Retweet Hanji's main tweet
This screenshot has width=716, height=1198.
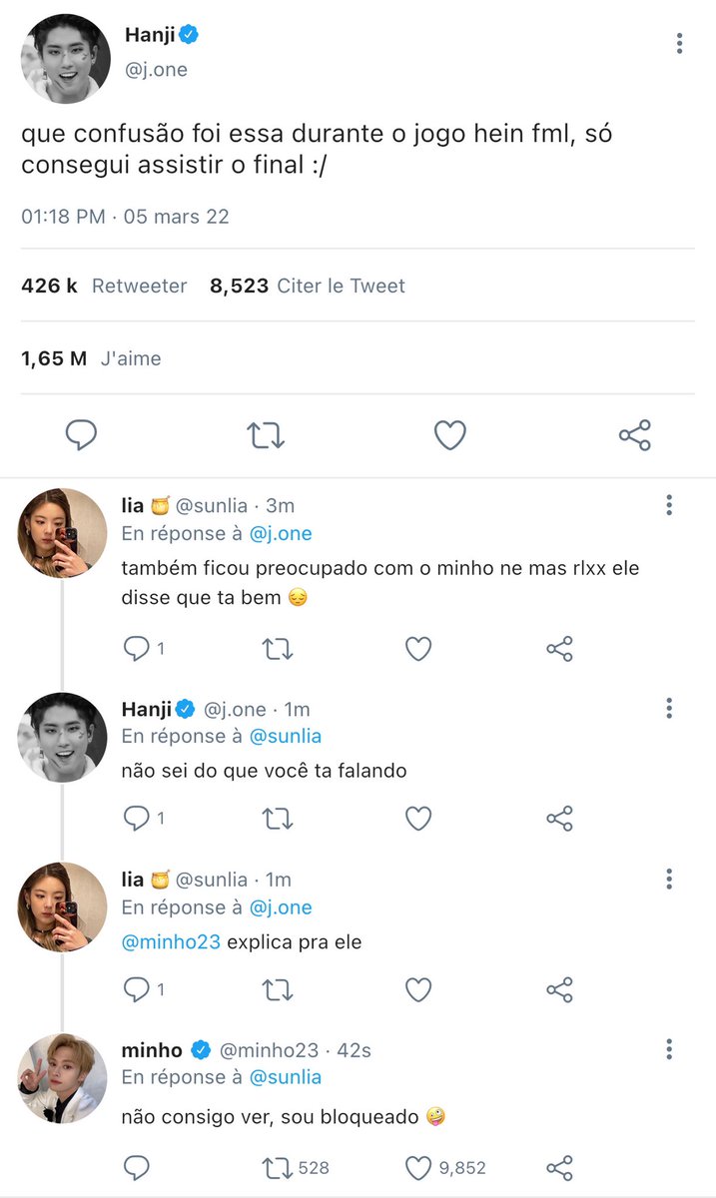click(x=266, y=435)
